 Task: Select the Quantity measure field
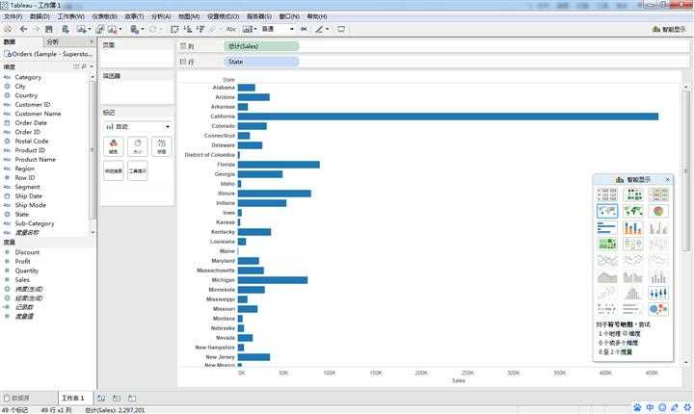(27, 271)
